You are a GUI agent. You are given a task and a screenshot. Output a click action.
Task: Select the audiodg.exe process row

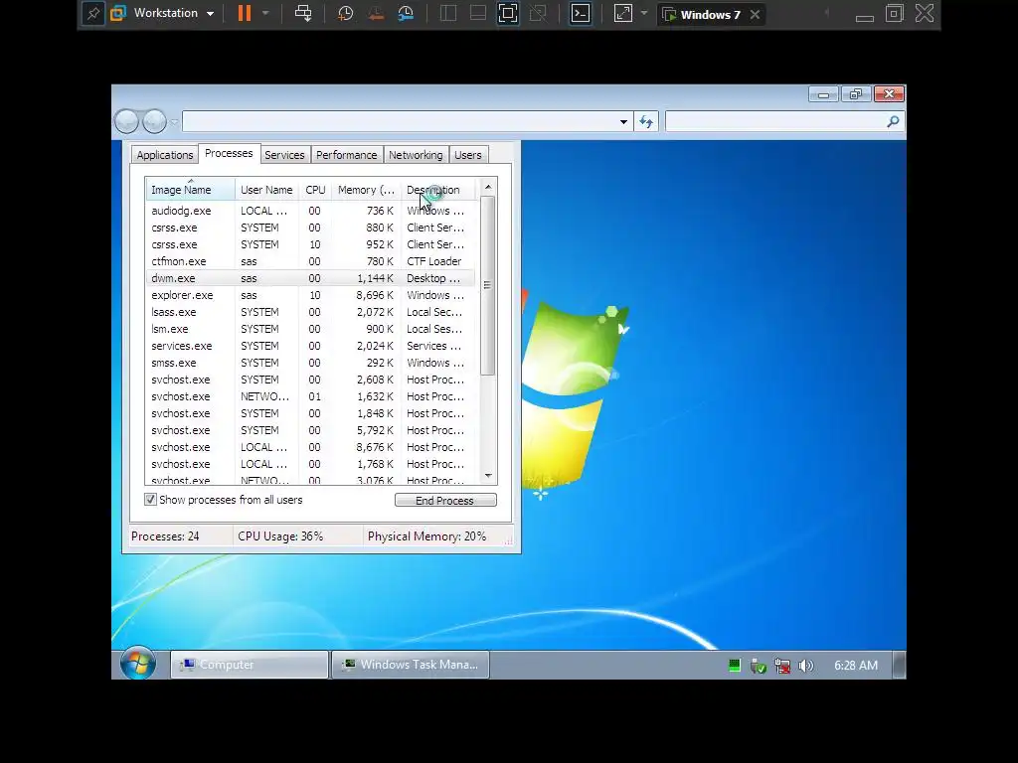[310, 211]
